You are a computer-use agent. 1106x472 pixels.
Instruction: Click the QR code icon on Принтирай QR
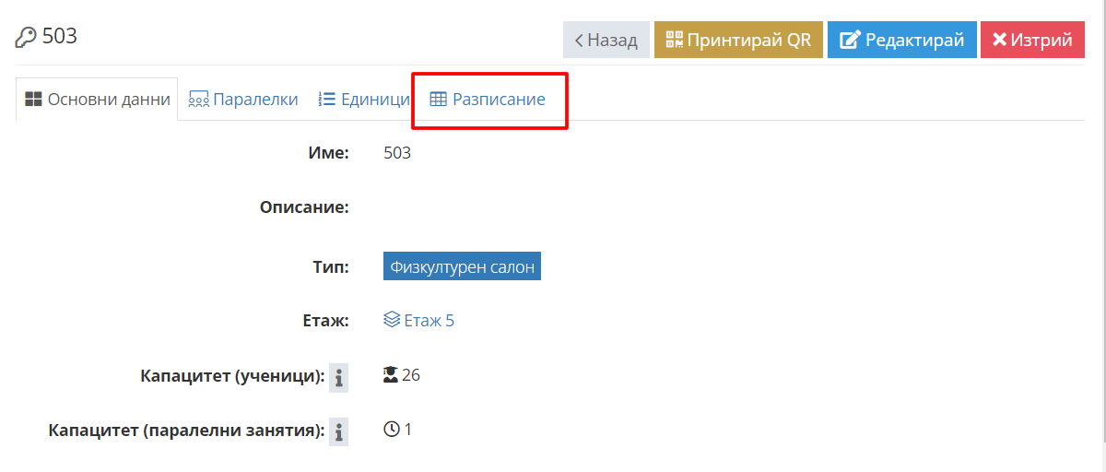tap(675, 41)
